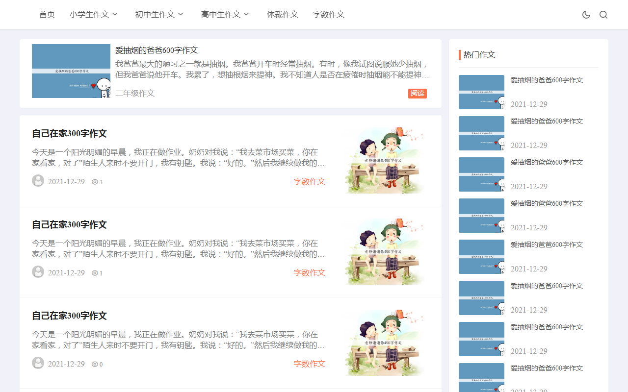Screen dimensions: 628x392
Task: Click author avatar on the 3-views article
Action: [38, 181]
